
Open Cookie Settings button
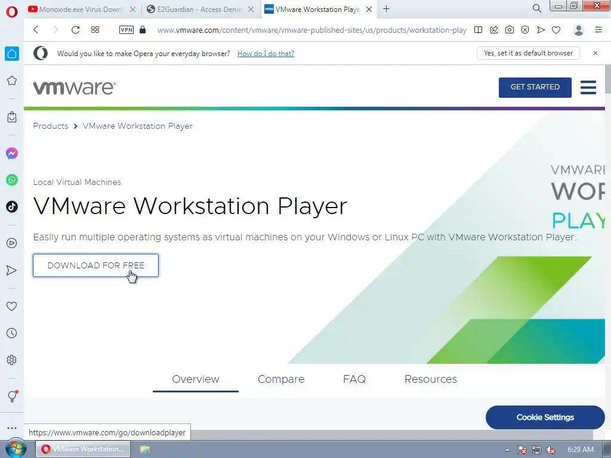pyautogui.click(x=545, y=417)
